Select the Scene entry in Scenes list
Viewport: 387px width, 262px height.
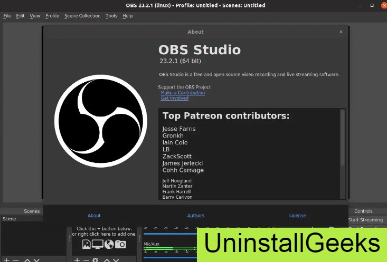(x=22, y=219)
